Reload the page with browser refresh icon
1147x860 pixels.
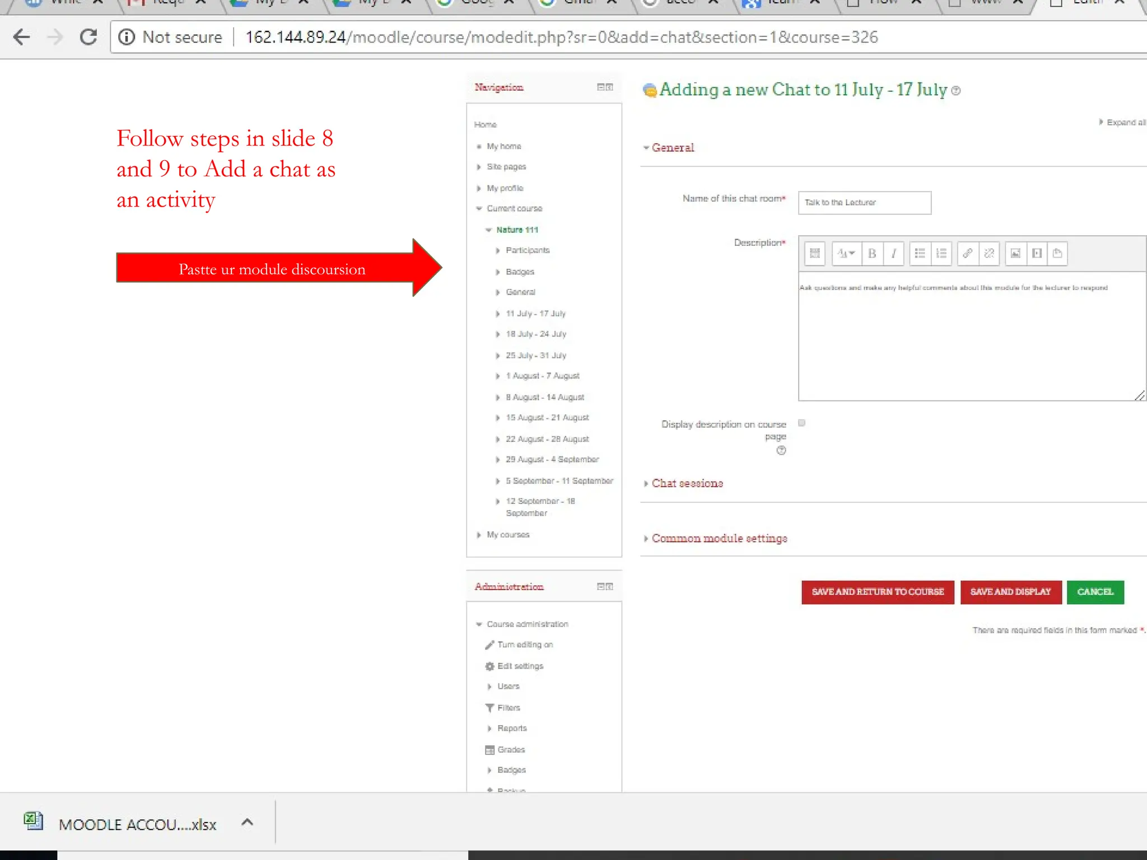[88, 37]
